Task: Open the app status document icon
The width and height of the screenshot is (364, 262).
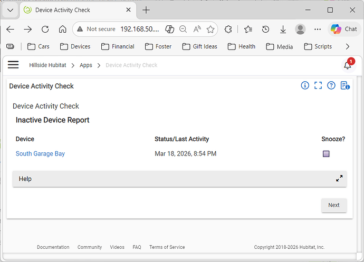Action: (345, 85)
